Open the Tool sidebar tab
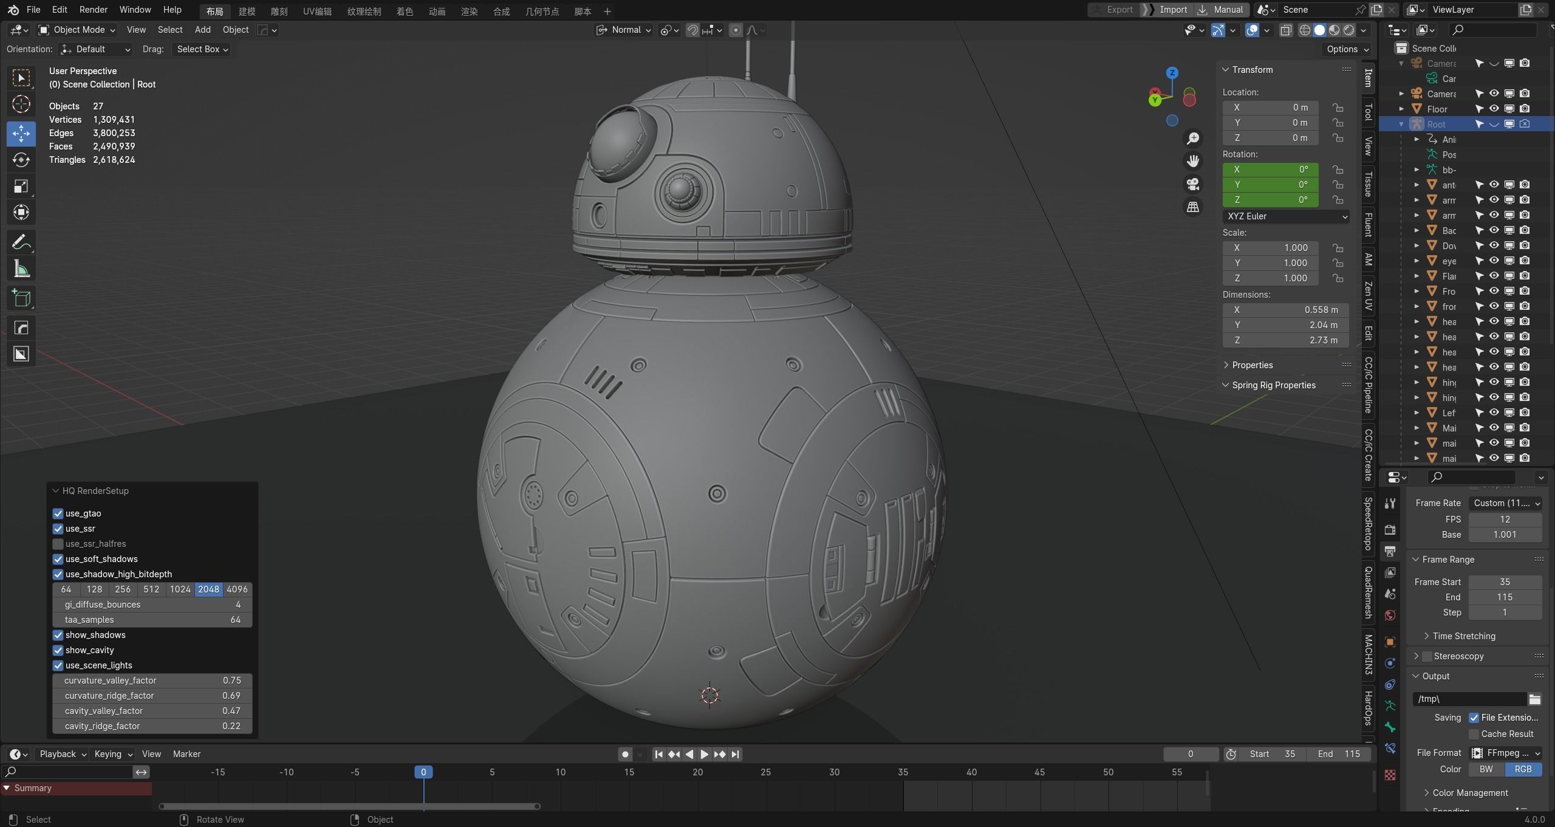The image size is (1555, 827). pyautogui.click(x=1368, y=112)
